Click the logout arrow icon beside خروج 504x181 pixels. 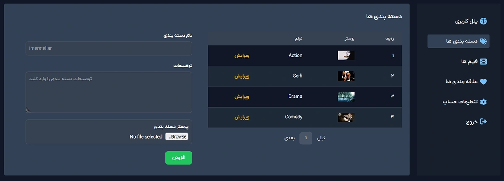(x=483, y=121)
